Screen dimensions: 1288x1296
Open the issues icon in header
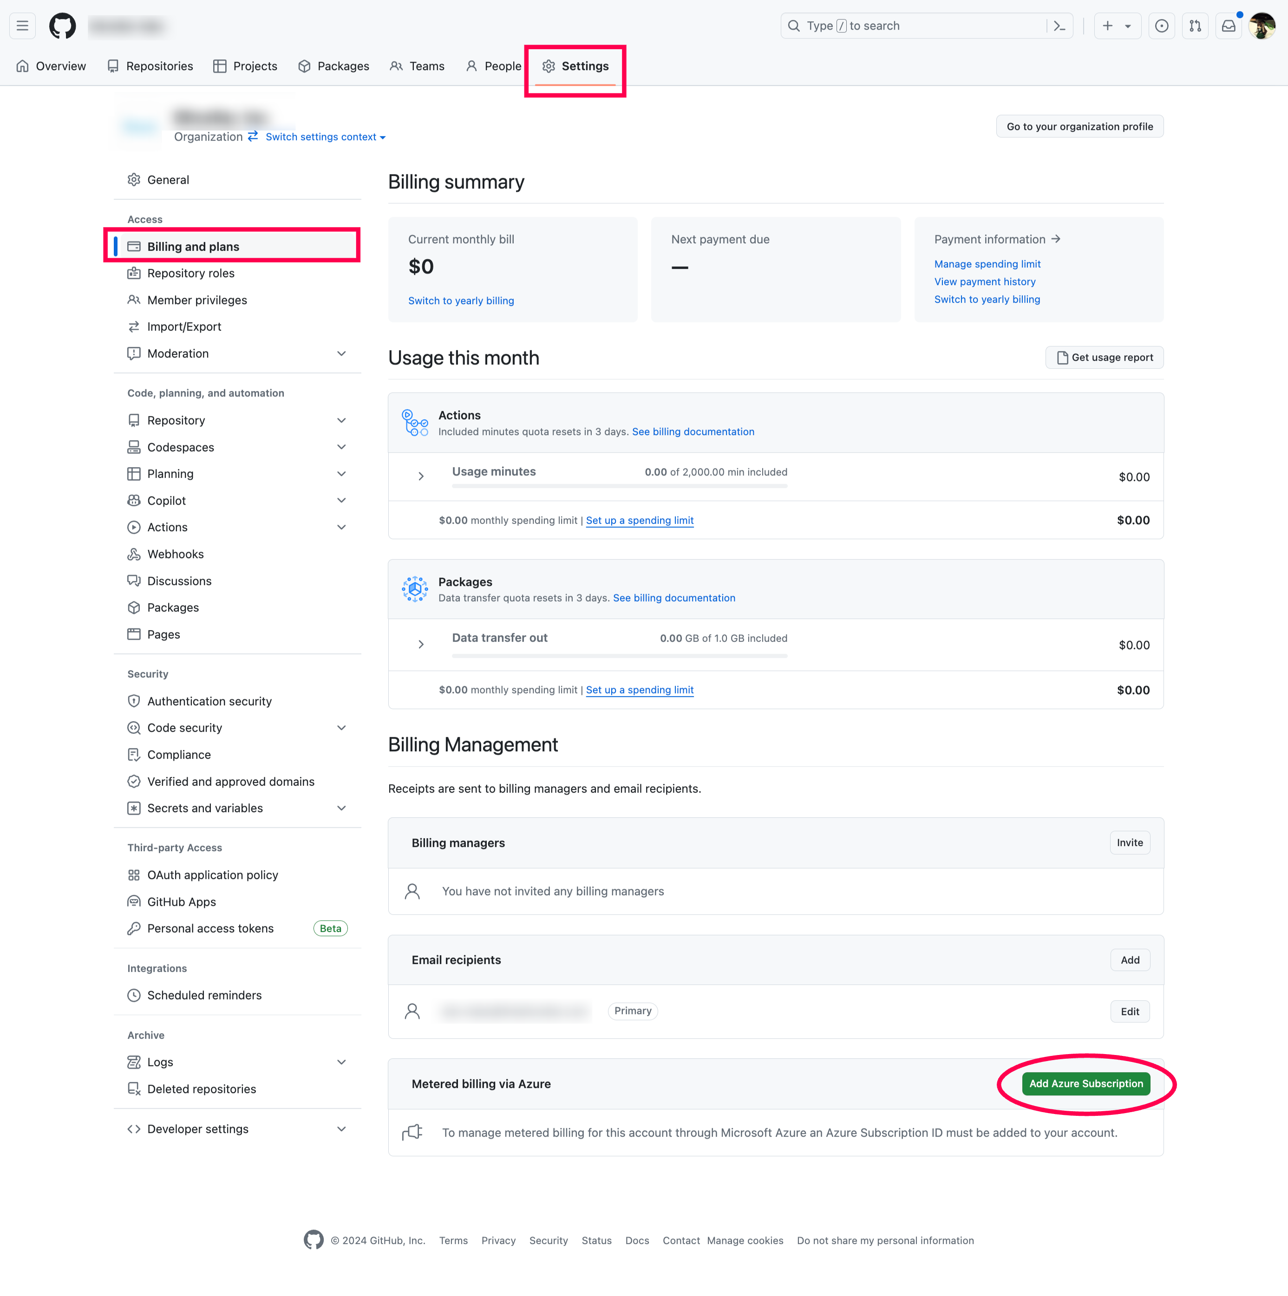click(1161, 26)
